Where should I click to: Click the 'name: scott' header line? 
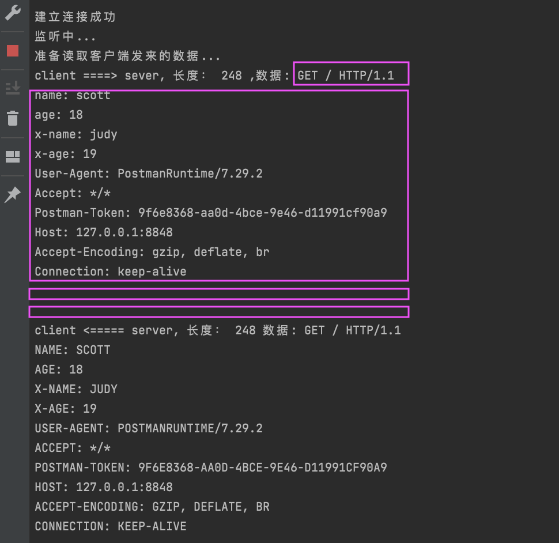(x=73, y=95)
